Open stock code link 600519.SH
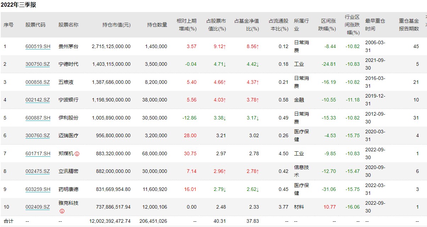The image size is (427, 227). point(38,46)
